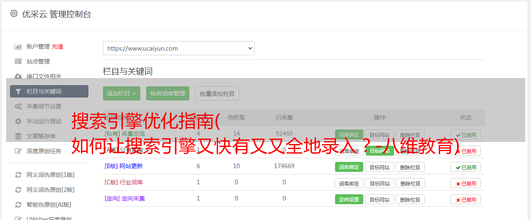Click the 状态 column header
The height and width of the screenshot is (220, 531).
click(466, 117)
